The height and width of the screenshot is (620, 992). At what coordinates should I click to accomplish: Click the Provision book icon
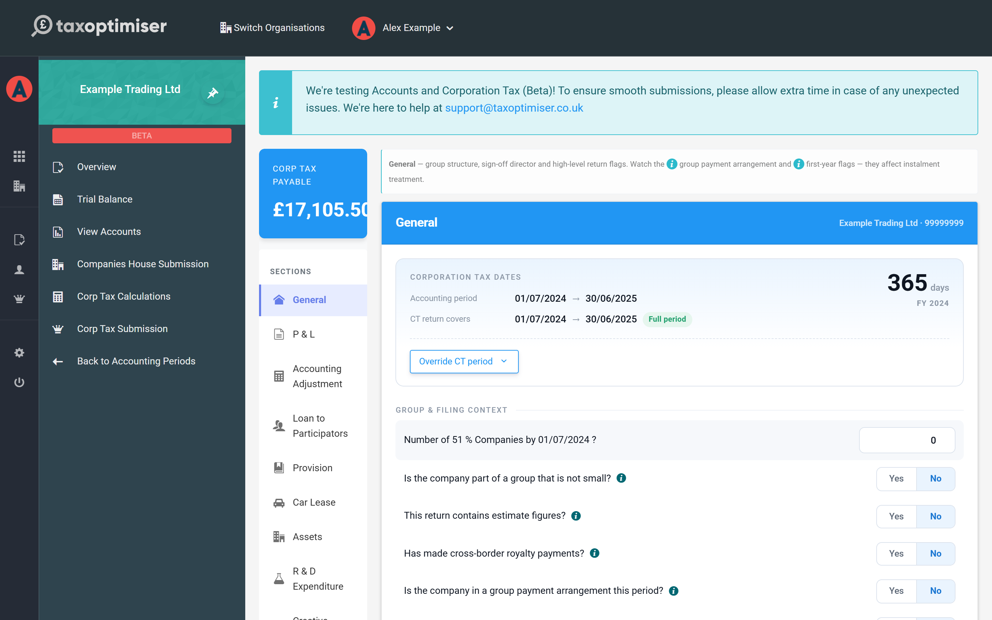(279, 467)
